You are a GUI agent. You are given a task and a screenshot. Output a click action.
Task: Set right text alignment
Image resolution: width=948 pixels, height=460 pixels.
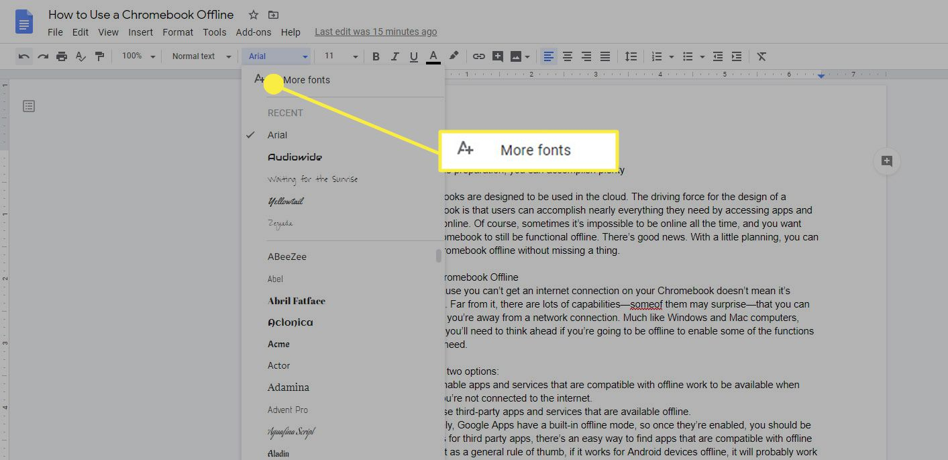click(586, 56)
